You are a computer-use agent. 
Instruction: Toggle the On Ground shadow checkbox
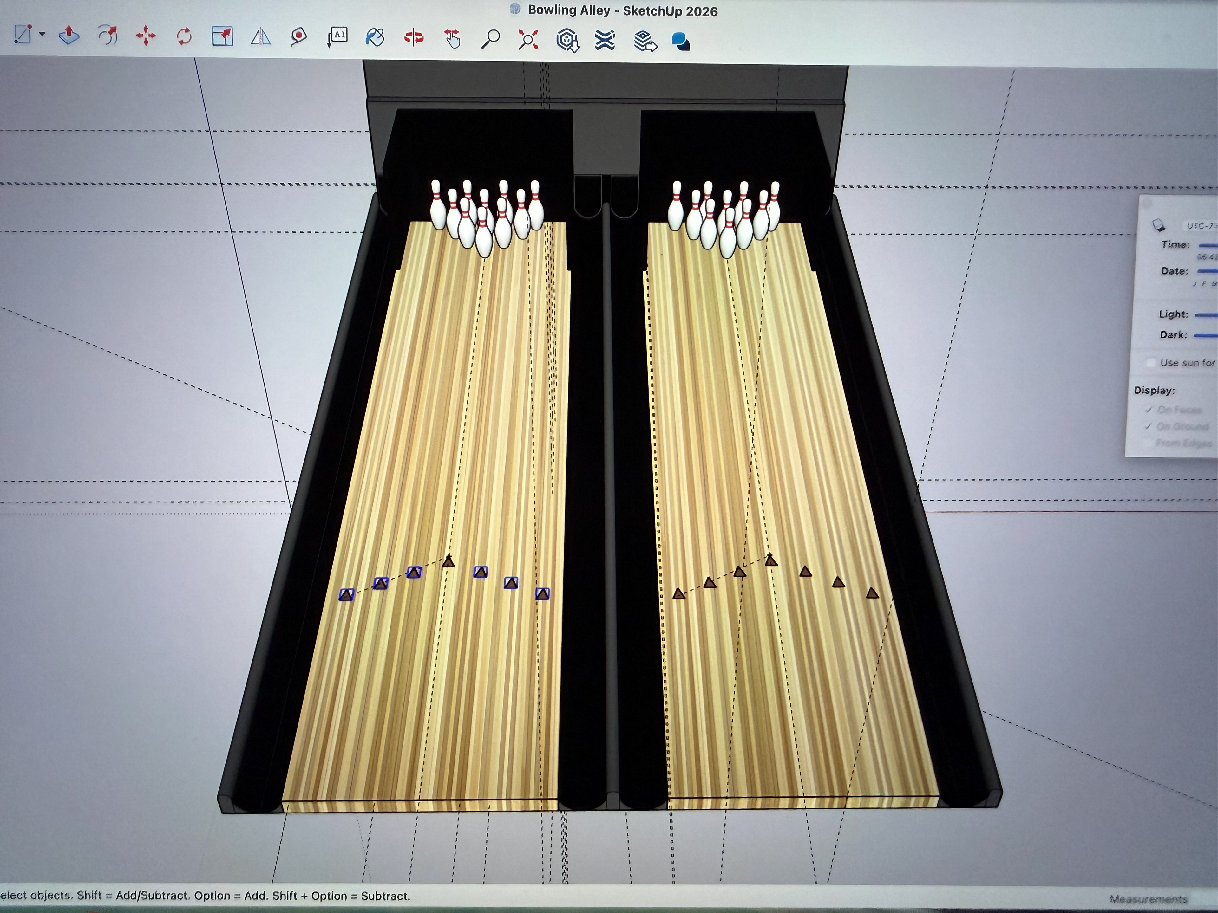pos(1148,426)
